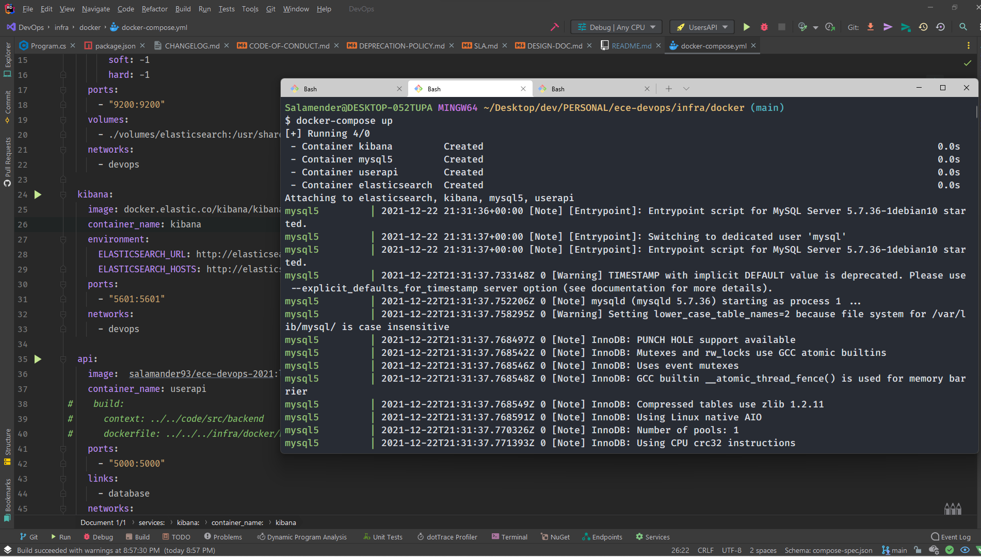Click the file read-only lock icon
The height and width of the screenshot is (557, 981).
(x=918, y=550)
